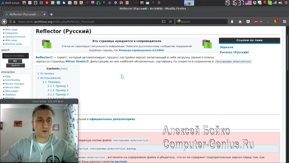This screenshot has height=163, width=289.
Task: Reload the page with refresh icon
Action: click(x=171, y=22)
